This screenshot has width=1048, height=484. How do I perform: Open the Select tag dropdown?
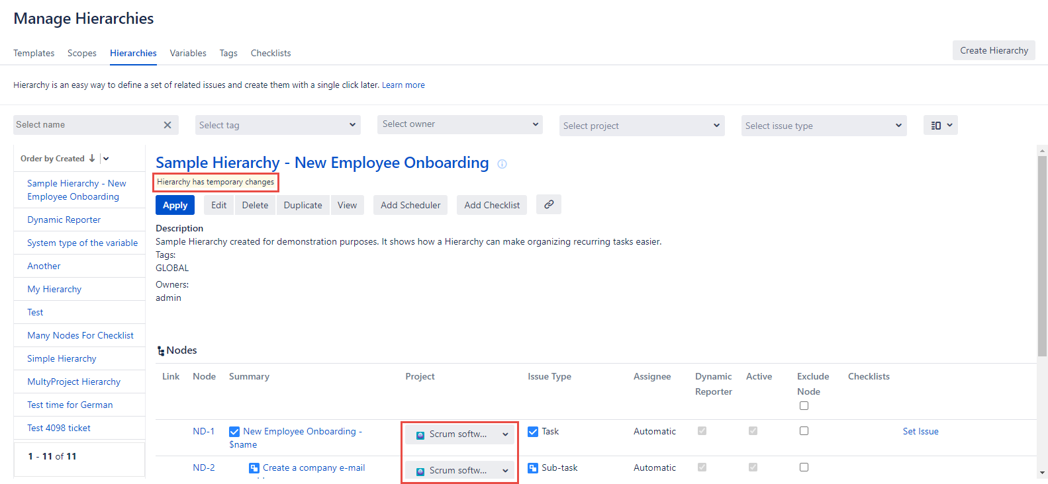coord(277,125)
